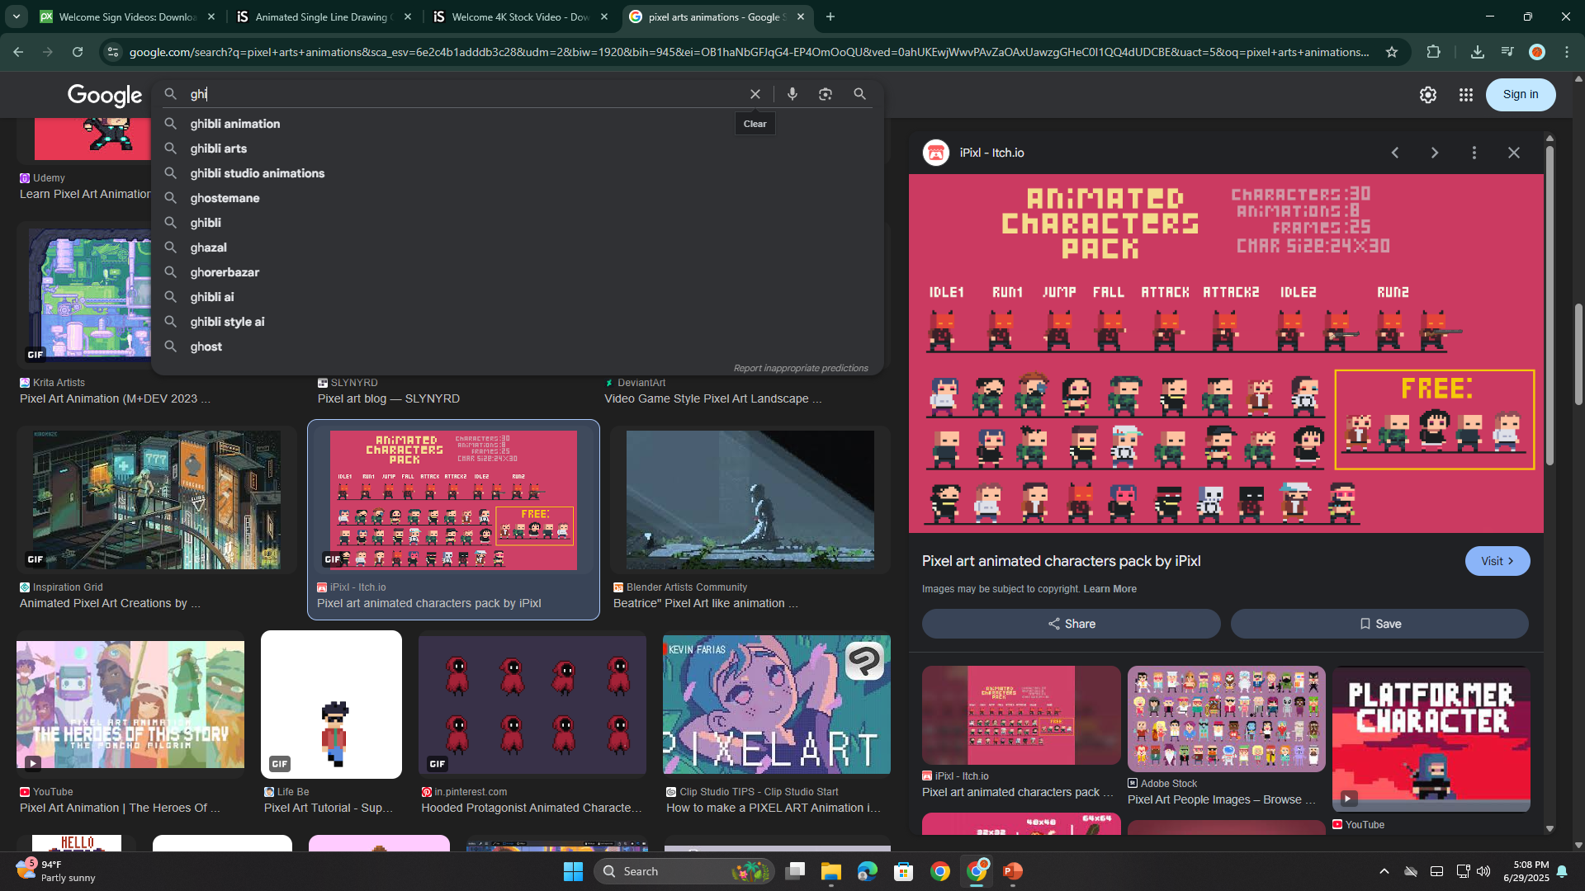Screen dimensions: 1585x891
Task: Open Google quick settings gear
Action: (1428, 95)
